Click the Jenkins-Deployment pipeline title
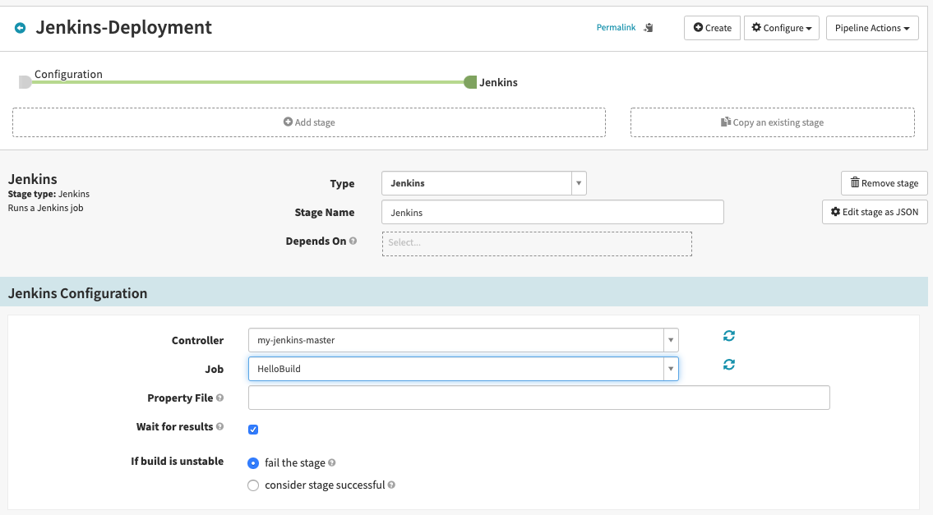This screenshot has height=515, width=933. click(x=124, y=27)
